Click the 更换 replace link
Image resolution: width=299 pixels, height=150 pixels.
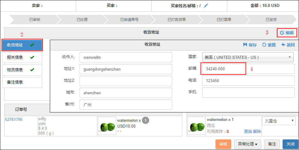point(248,132)
